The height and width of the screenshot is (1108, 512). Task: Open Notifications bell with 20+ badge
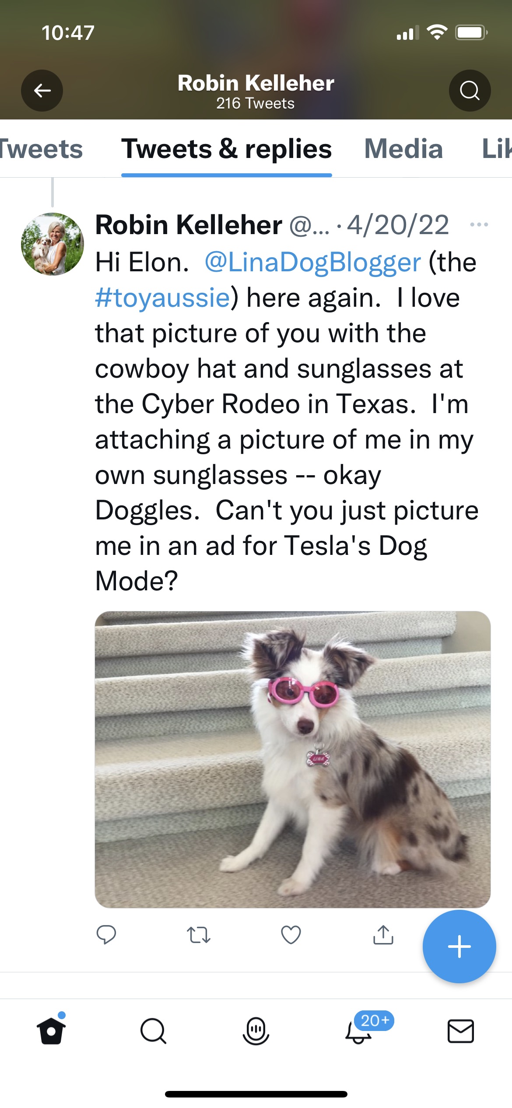pyautogui.click(x=359, y=1031)
